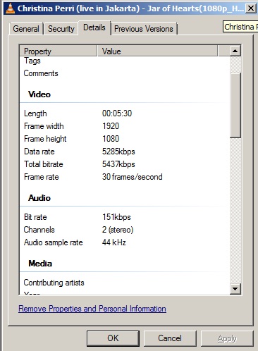This screenshot has height=351, width=258.
Task: Select the 1920 frame width value
Action: tap(111, 126)
